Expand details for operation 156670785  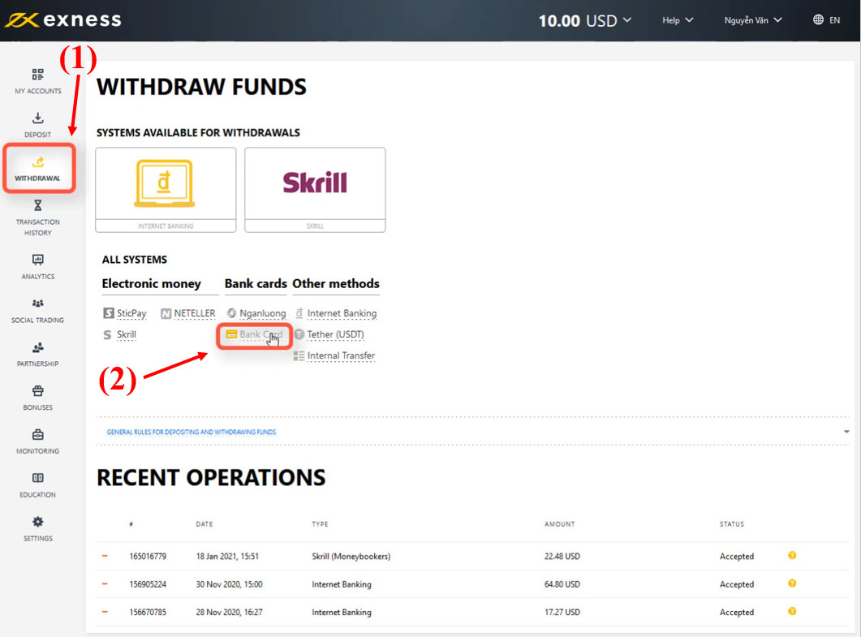[x=105, y=612]
